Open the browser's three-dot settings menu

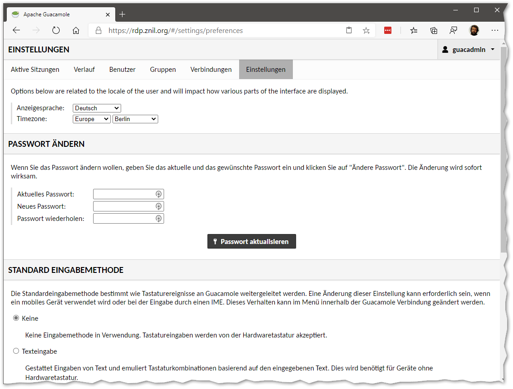(x=495, y=31)
